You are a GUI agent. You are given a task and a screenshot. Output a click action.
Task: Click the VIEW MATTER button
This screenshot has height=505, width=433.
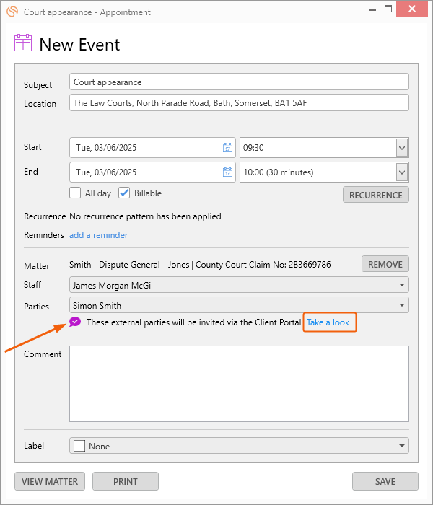click(50, 481)
